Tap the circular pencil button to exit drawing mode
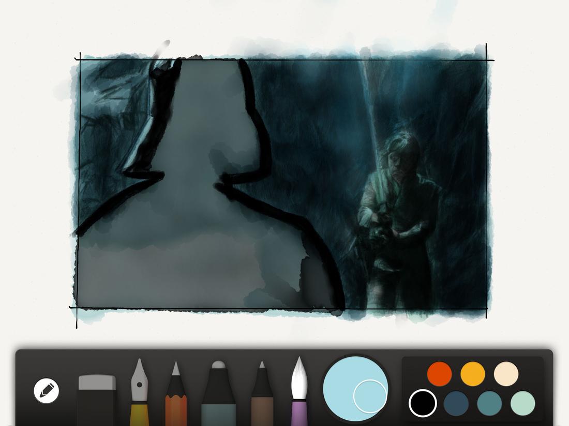The width and height of the screenshot is (569, 426). (x=46, y=390)
